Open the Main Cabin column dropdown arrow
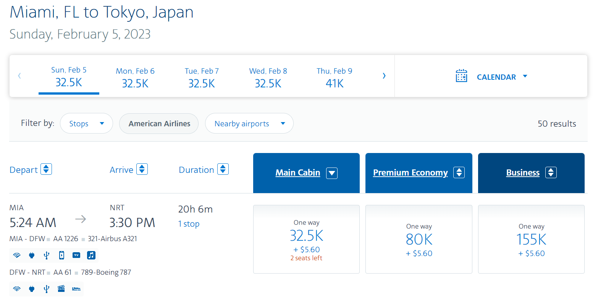This screenshot has width=598, height=298. pos(332,173)
